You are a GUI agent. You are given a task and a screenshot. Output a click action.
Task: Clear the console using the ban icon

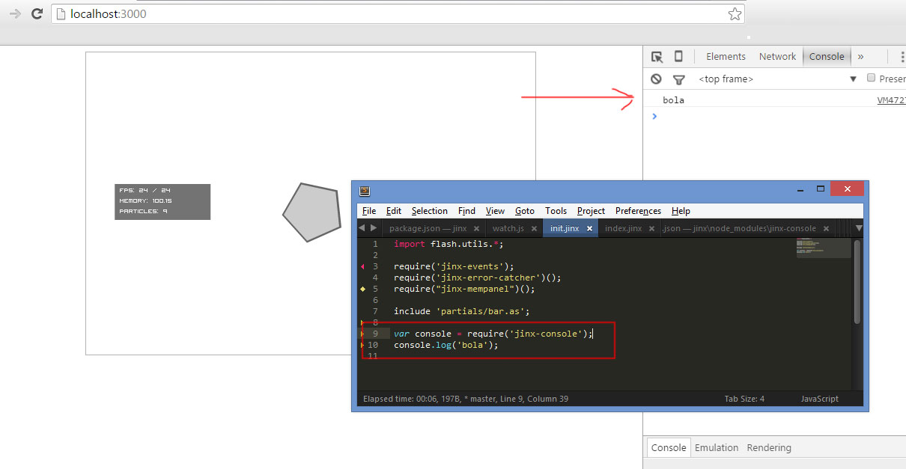pyautogui.click(x=656, y=79)
